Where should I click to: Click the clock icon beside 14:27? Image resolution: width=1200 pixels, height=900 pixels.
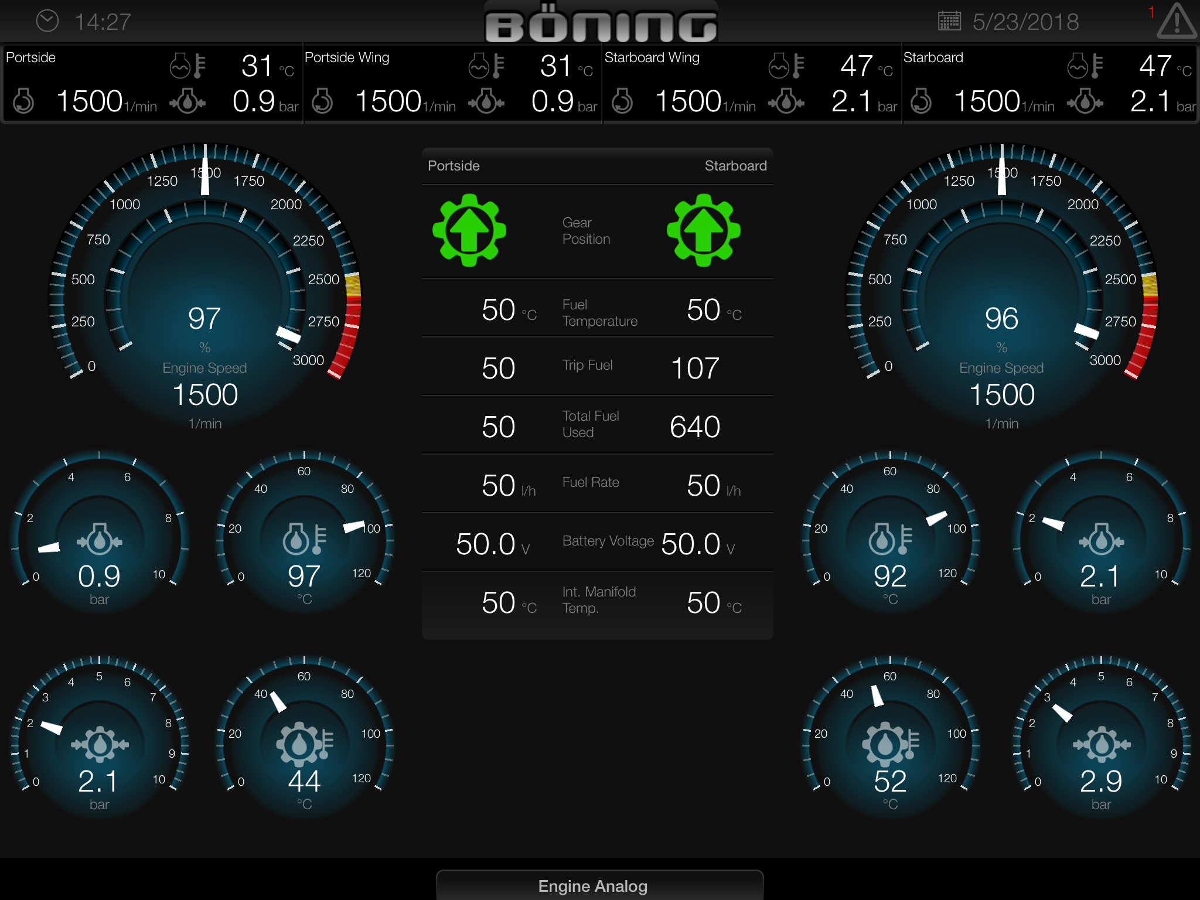pyautogui.click(x=47, y=21)
